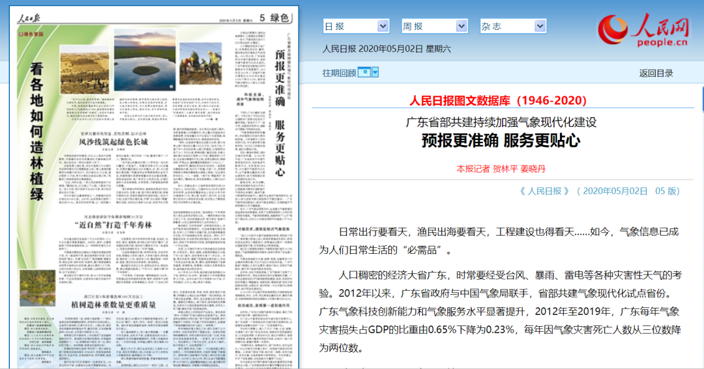This screenshot has width=704, height=369.
Task: Click the vertical banner 看各地如何造林植绿
Action: (37, 131)
